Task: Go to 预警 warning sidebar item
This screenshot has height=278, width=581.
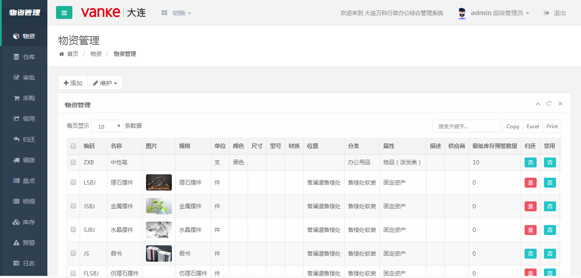Action: click(x=24, y=243)
